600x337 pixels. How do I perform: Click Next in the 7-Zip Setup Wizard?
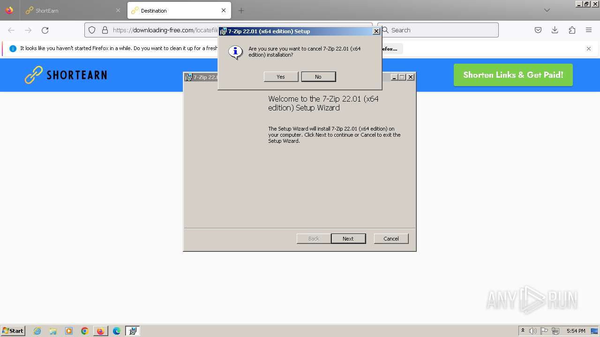(x=348, y=239)
